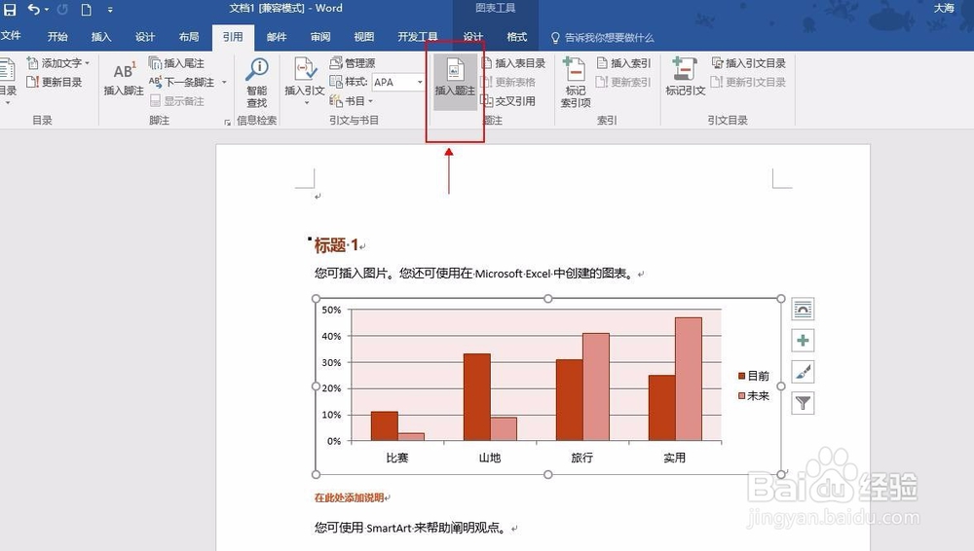
Task: Open the 审阅 tab
Action: 320,37
